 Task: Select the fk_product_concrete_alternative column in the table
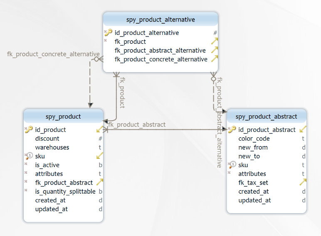[x=160, y=59]
